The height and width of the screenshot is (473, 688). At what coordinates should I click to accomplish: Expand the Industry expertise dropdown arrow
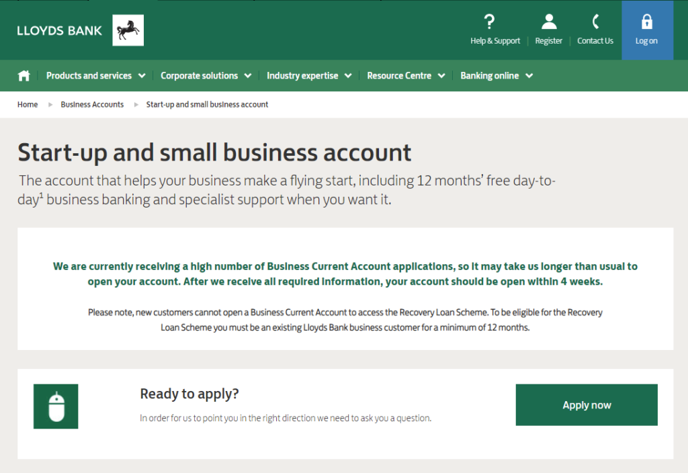coord(348,76)
